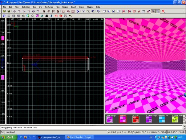Click the red C patch toolbar icon
The image size is (186, 140).
coord(134,11)
